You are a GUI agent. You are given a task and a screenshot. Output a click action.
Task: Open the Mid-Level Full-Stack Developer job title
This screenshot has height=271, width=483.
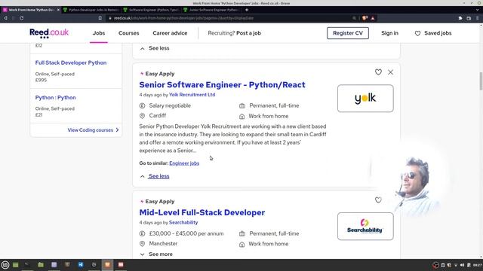click(202, 212)
